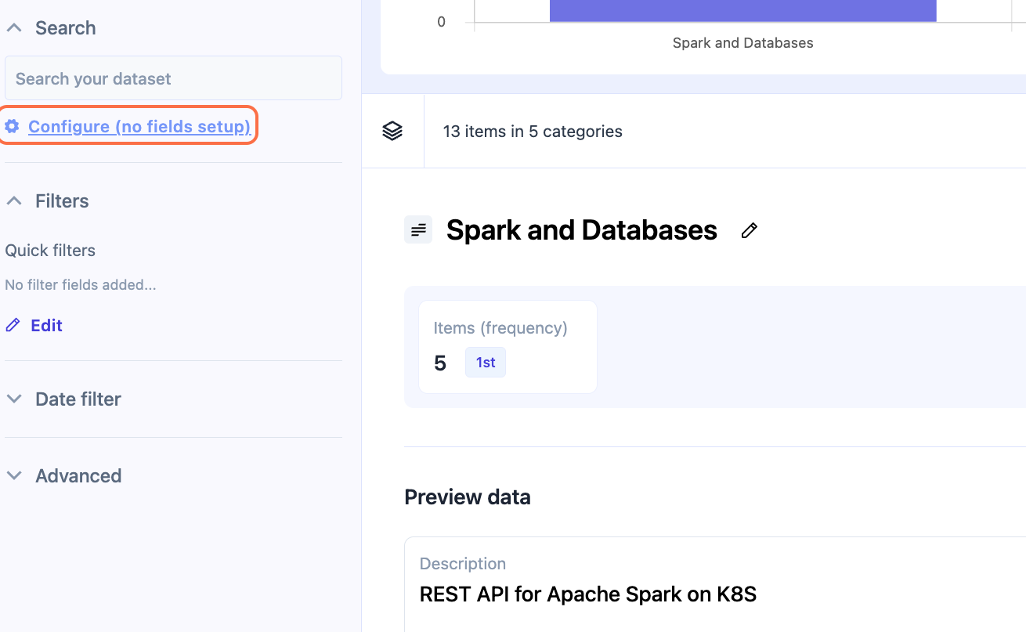Click the 13 items in 5 categories label
This screenshot has width=1026, height=632.
click(x=533, y=132)
